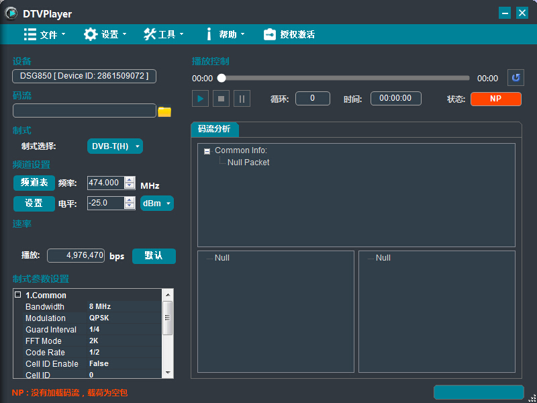
Task: Click the DTVPlayer app logo icon
Action: click(12, 13)
